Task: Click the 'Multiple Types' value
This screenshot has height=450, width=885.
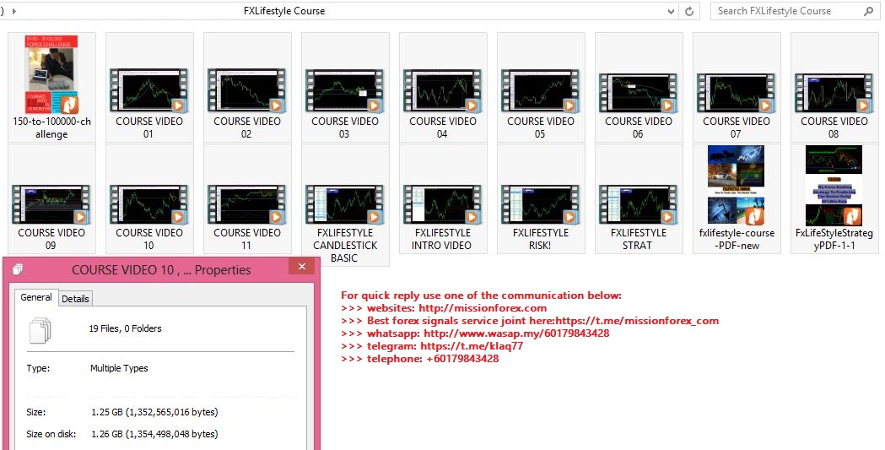Action: point(119,368)
